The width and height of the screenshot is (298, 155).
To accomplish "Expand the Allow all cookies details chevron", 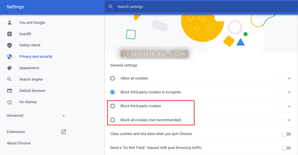I will 289,78.
